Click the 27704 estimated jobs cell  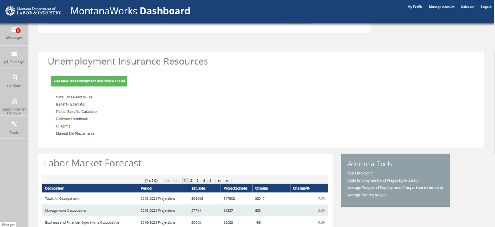click(196, 211)
